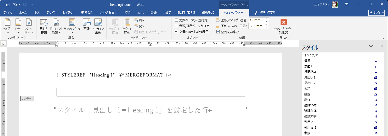Insert オンライン画像

pyautogui.click(x=98, y=26)
